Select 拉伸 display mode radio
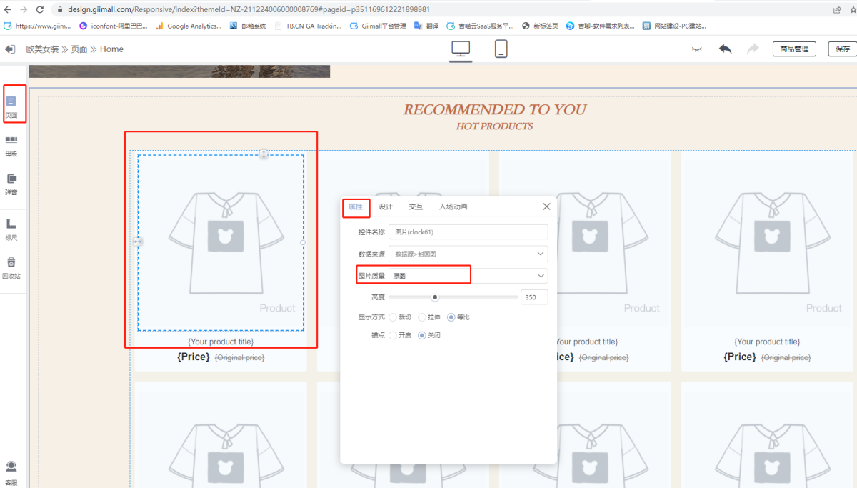 [x=422, y=317]
